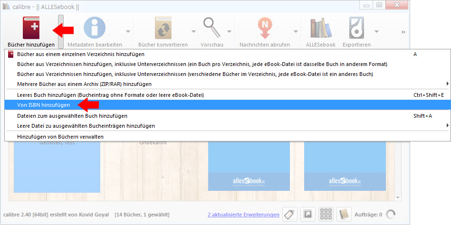Click the Bücher konvertieren icon
This screenshot has height=225, width=451.
coord(163,28)
